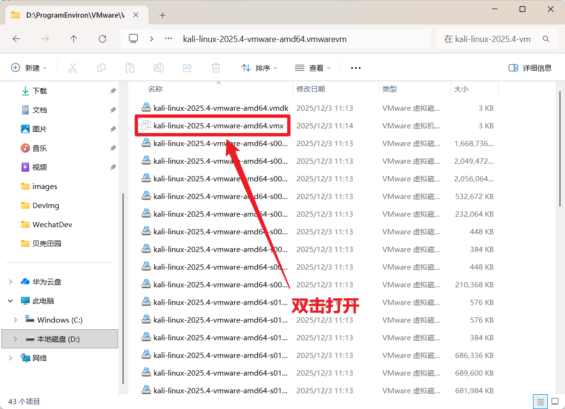Toggle the 详细信息 details pane

coord(530,68)
